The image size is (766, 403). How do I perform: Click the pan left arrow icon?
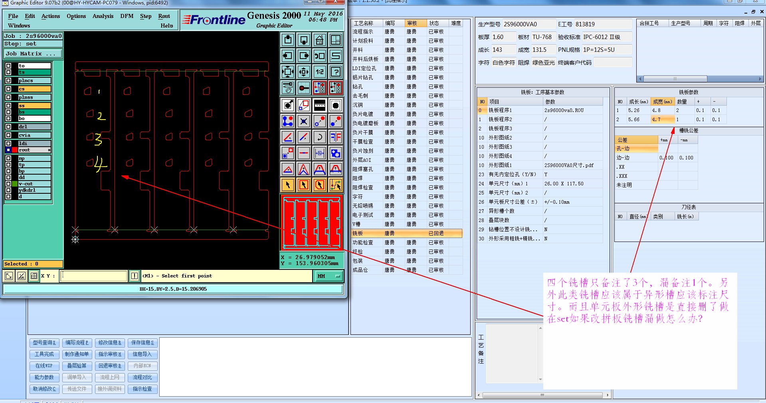(288, 56)
